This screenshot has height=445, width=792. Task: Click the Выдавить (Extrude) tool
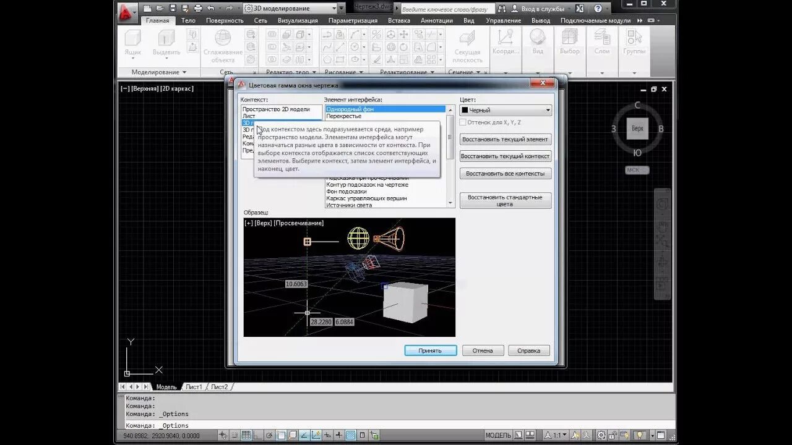[x=166, y=44]
